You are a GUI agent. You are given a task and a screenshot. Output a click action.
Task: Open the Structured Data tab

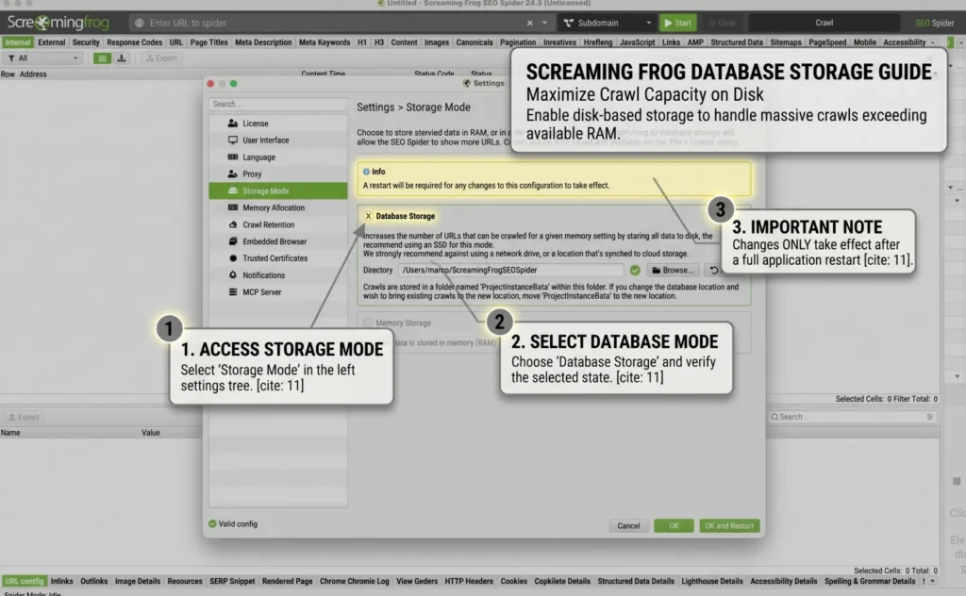pyautogui.click(x=736, y=42)
